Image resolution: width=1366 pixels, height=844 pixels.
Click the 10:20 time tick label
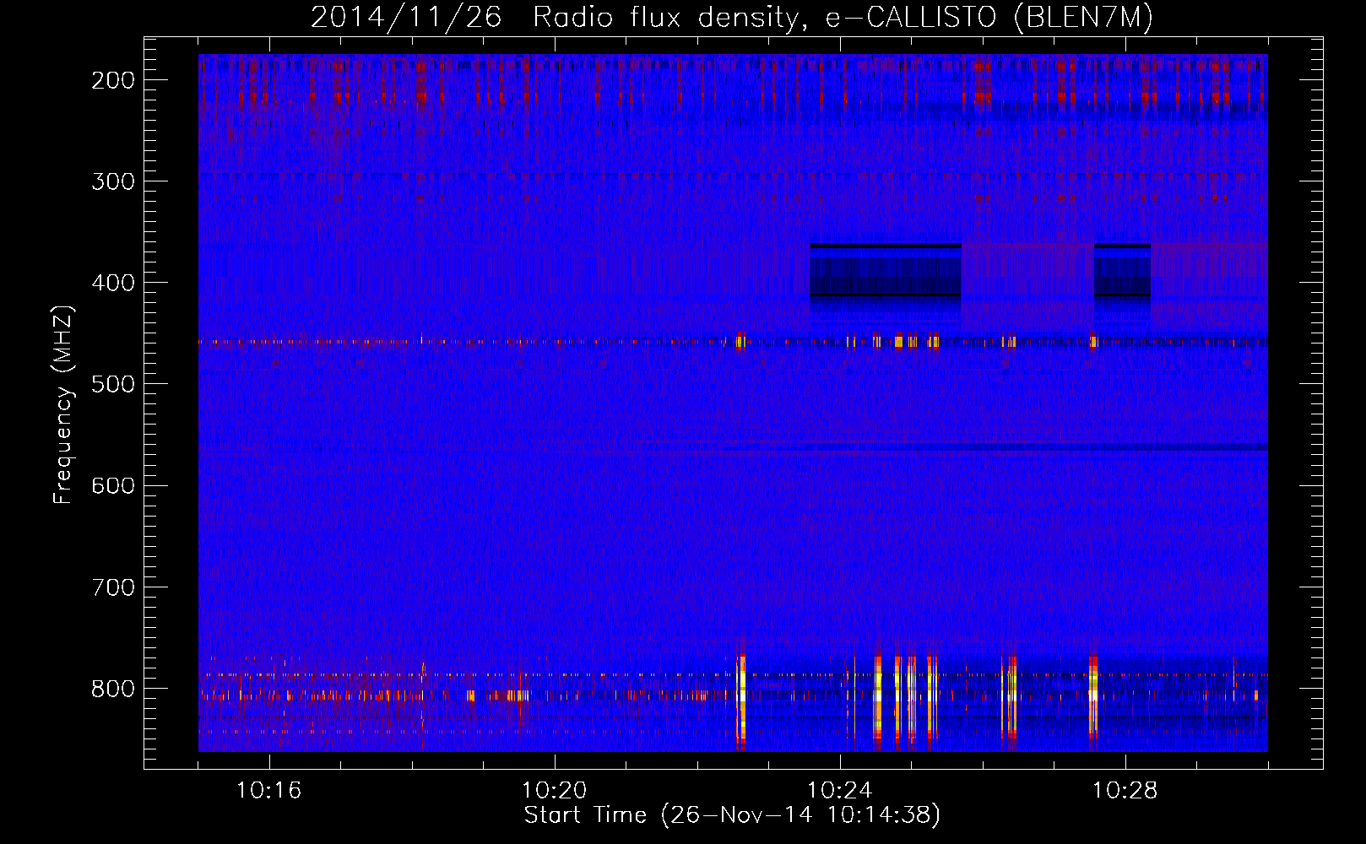click(555, 791)
